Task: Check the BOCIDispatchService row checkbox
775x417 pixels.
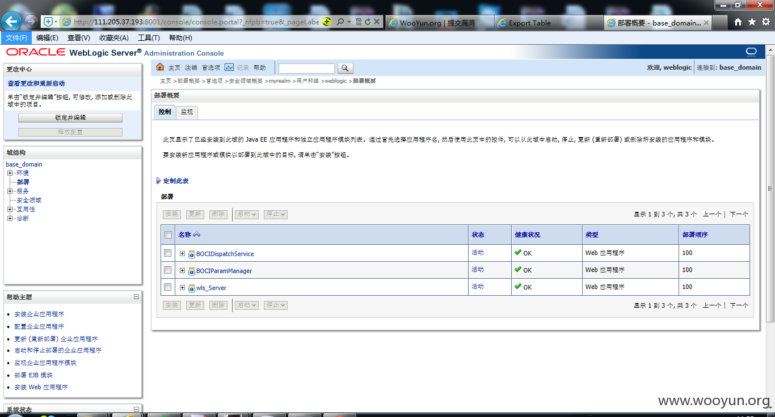Action: [167, 253]
